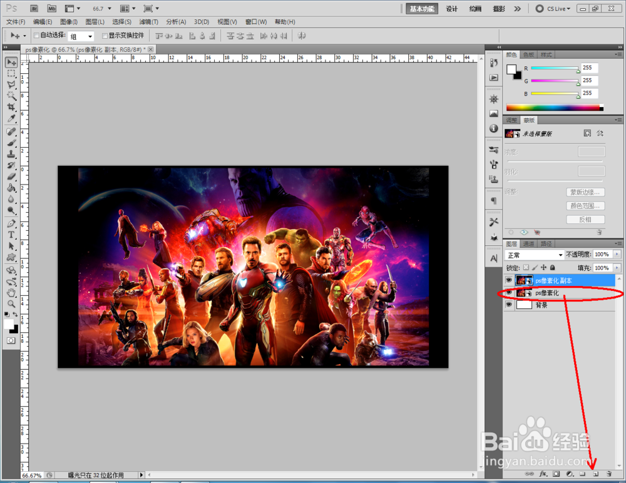
Task: Select the Lasso tool
Action: (11, 84)
